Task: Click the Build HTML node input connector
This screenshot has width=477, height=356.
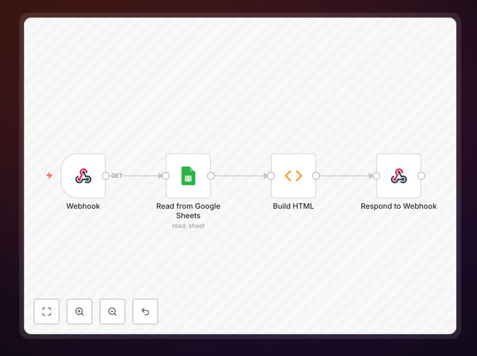Action: 271,176
